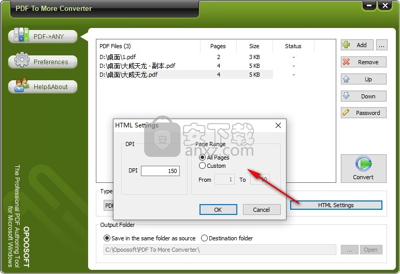Close the PDF To More Converter window

coord(385,6)
